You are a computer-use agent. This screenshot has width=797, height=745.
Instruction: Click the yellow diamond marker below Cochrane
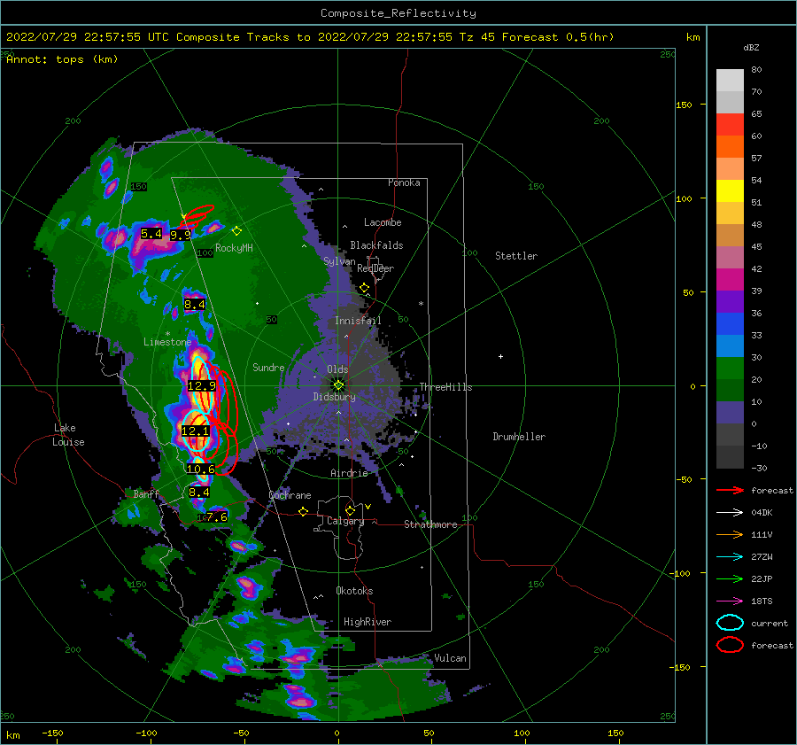[x=304, y=511]
